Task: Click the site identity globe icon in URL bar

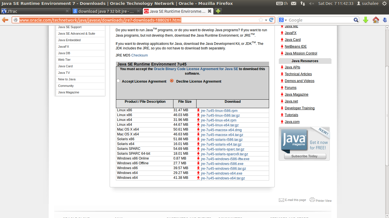Action: 16,20
